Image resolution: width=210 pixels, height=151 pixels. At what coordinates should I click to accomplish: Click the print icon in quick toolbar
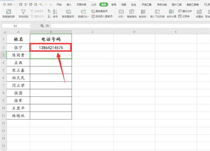pyautogui.click(x=31, y=5)
